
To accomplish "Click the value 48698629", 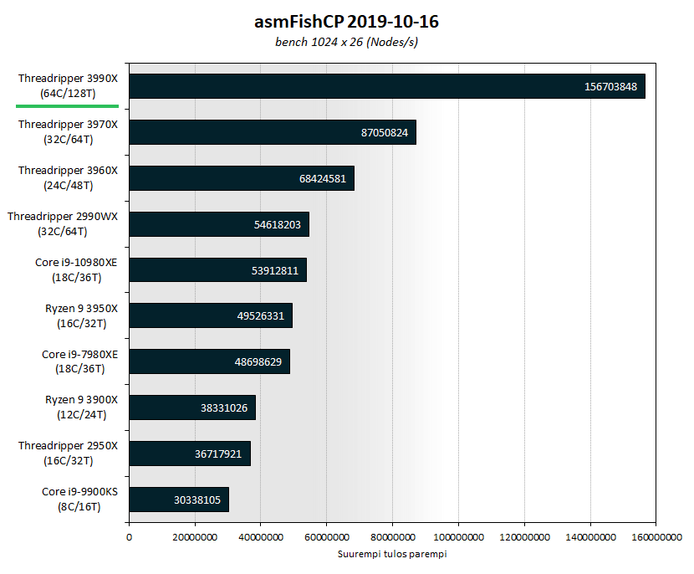I will click(258, 362).
